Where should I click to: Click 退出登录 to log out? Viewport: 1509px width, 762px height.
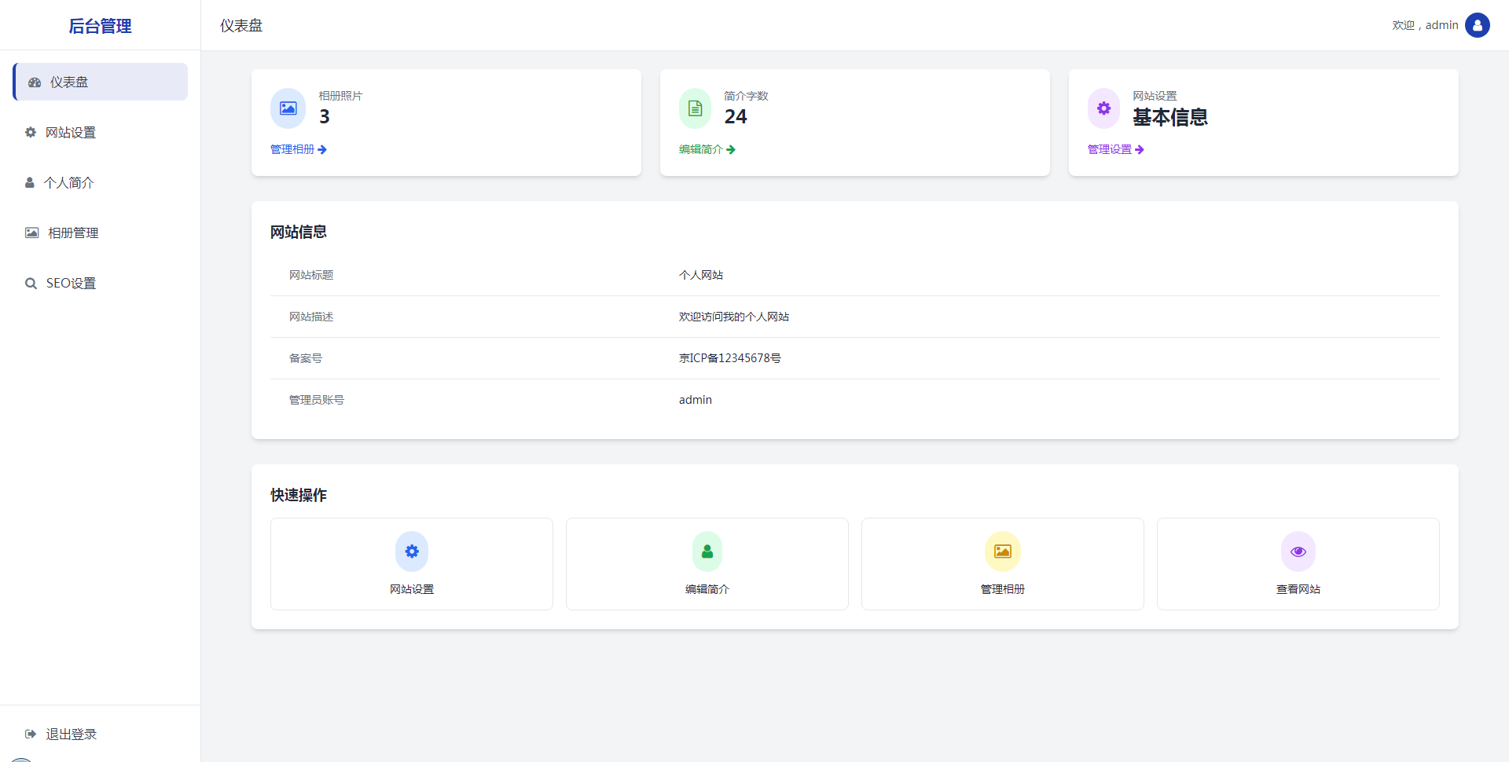[x=71, y=735]
